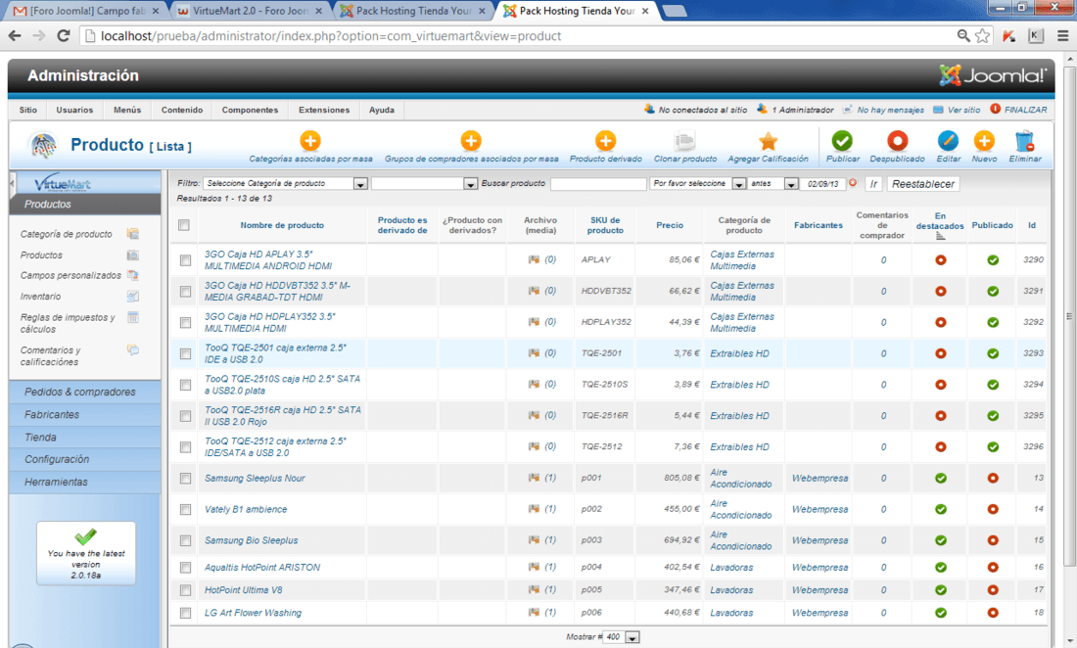Collapse the VirtueMart sidebar arrow
This screenshot has width=1077, height=648.
(12, 184)
